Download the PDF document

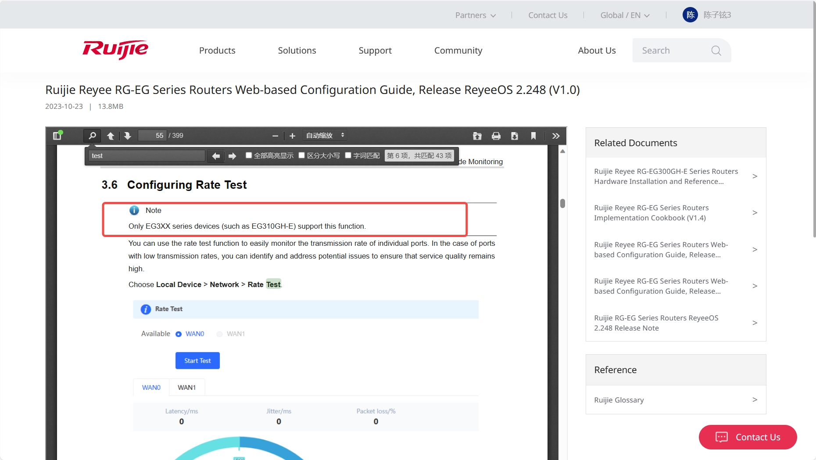515,136
